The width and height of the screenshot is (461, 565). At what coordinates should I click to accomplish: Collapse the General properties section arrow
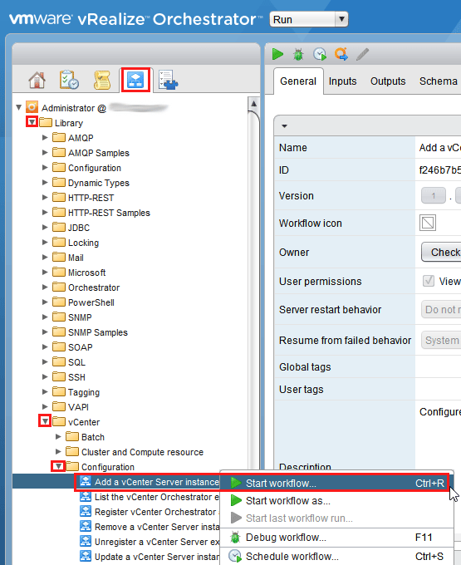(284, 126)
